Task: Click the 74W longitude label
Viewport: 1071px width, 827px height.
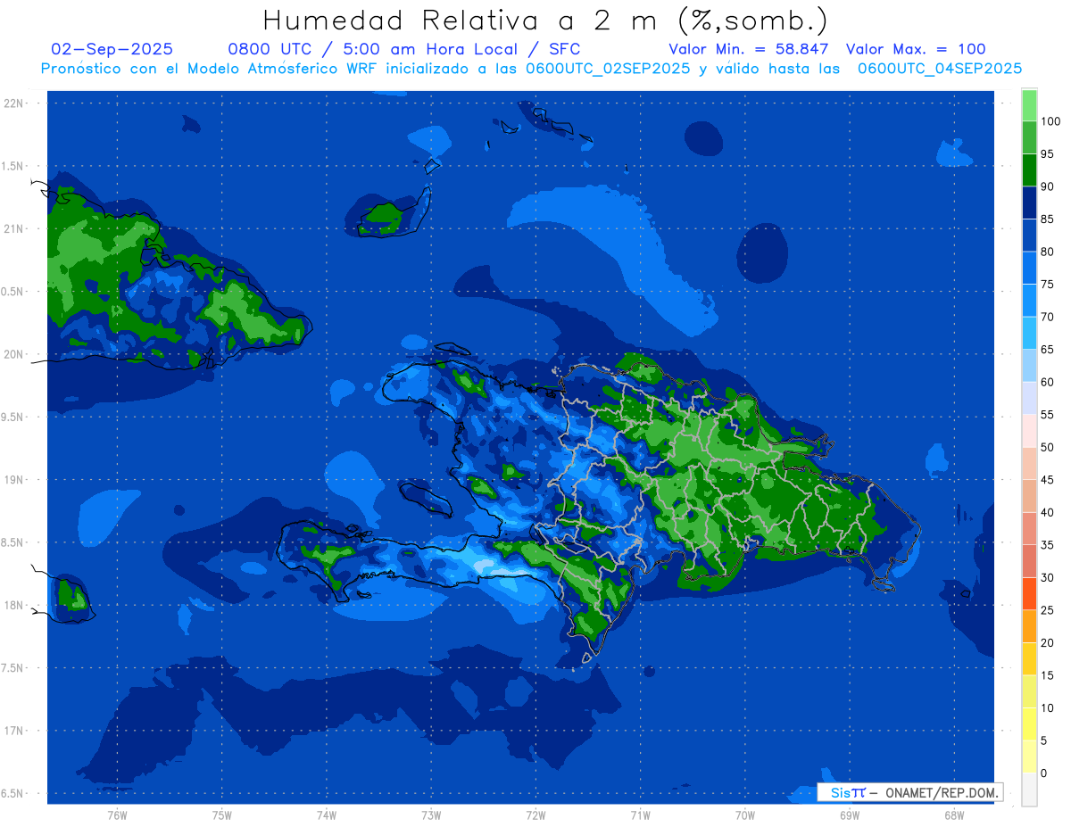Action: point(326,815)
